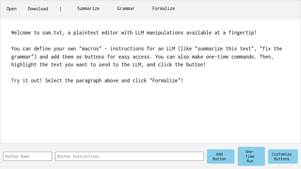The height and width of the screenshot is (169, 301).
Task: Click the paragraph starting 'You can define'
Action: [x=147, y=57]
